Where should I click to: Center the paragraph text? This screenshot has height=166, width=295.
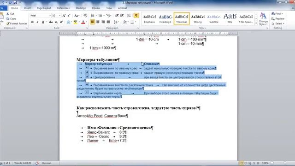click(x=98, y=22)
